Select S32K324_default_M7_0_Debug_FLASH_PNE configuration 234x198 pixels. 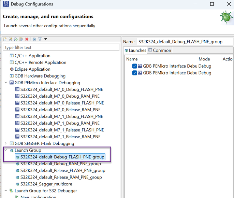pos(62,89)
